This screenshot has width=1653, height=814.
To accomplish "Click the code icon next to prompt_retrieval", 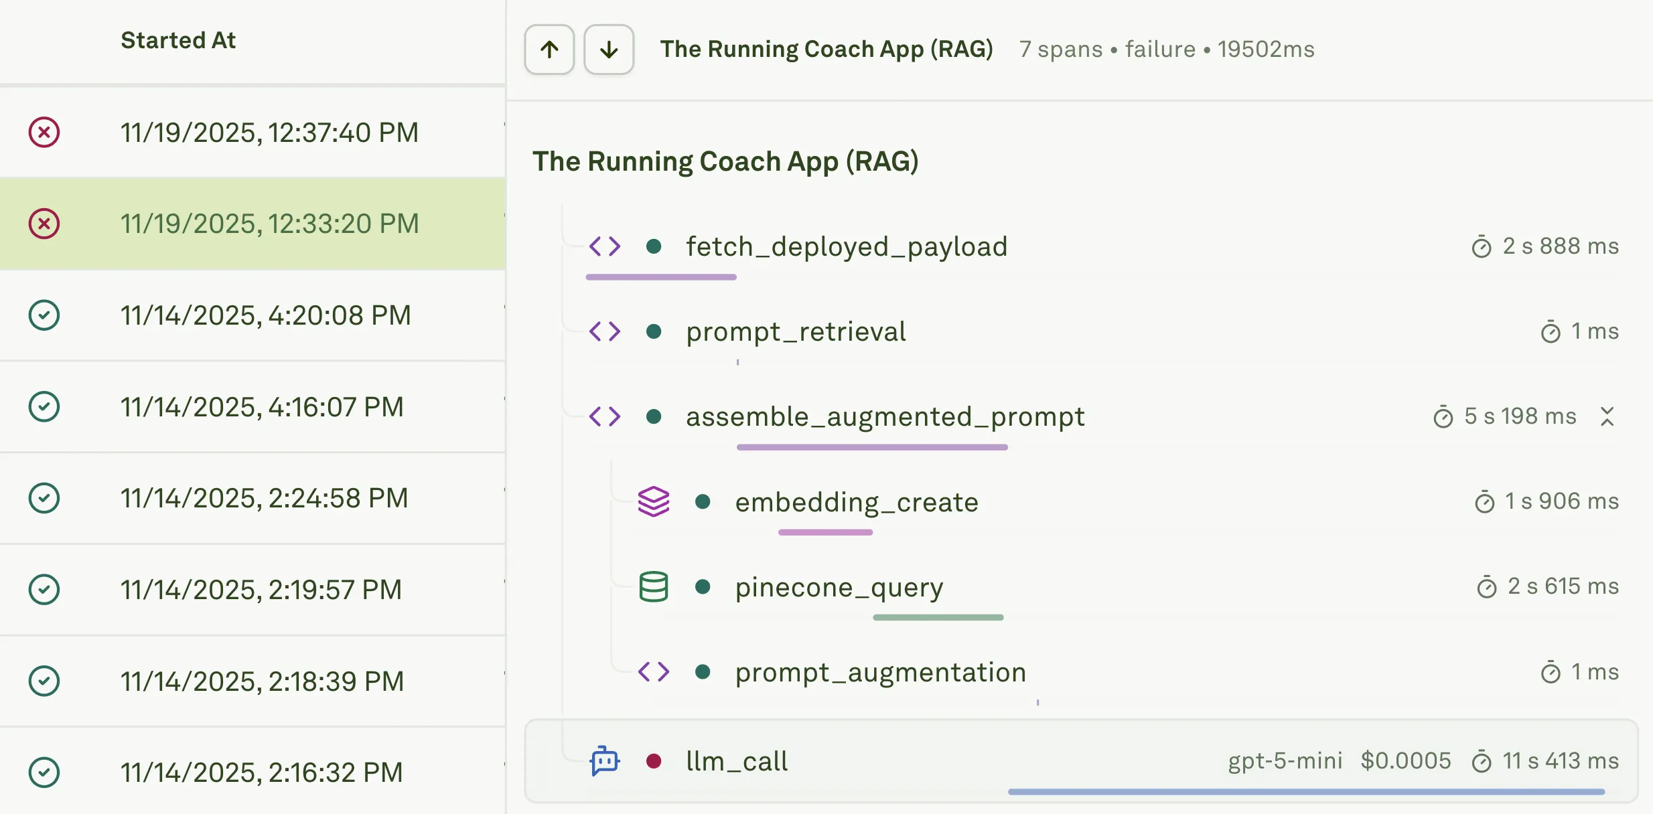I will (x=604, y=331).
